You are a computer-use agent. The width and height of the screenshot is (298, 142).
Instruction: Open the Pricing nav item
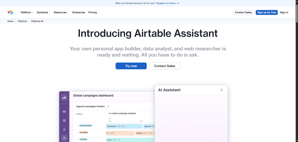[x=93, y=12]
